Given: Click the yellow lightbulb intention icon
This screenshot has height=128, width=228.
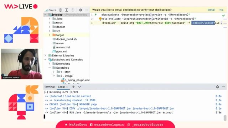Looking at the screenshot, I should point(100,19).
